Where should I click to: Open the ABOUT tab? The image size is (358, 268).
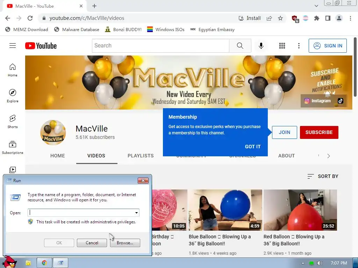pyautogui.click(x=287, y=156)
